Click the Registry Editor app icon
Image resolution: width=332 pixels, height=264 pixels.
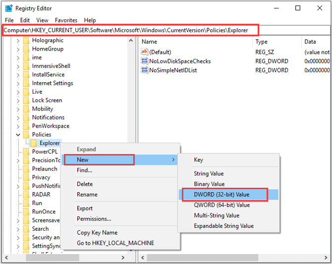9,8
